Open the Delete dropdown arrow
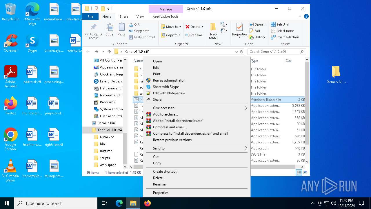Screen dimensions: 371x209 click(x=202, y=27)
